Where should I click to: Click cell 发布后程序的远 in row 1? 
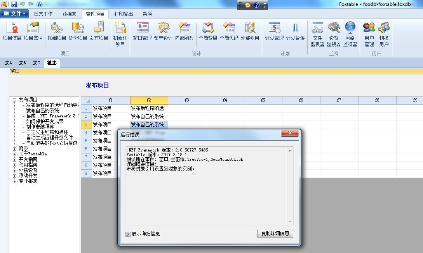click(149, 108)
